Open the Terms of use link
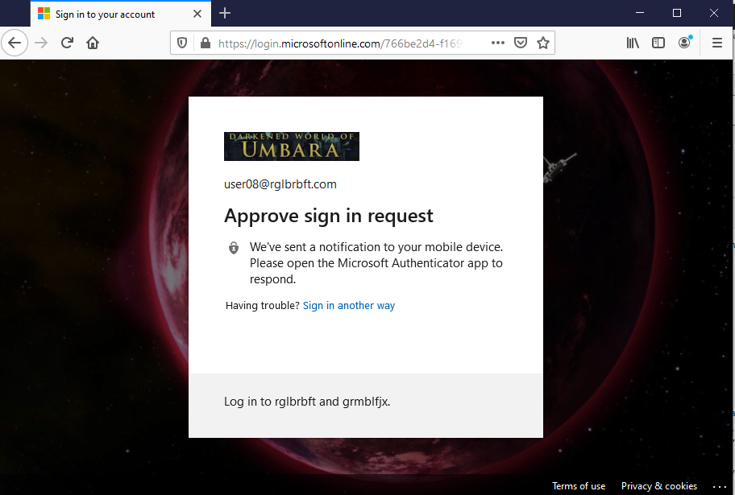735x495 pixels. pos(579,486)
